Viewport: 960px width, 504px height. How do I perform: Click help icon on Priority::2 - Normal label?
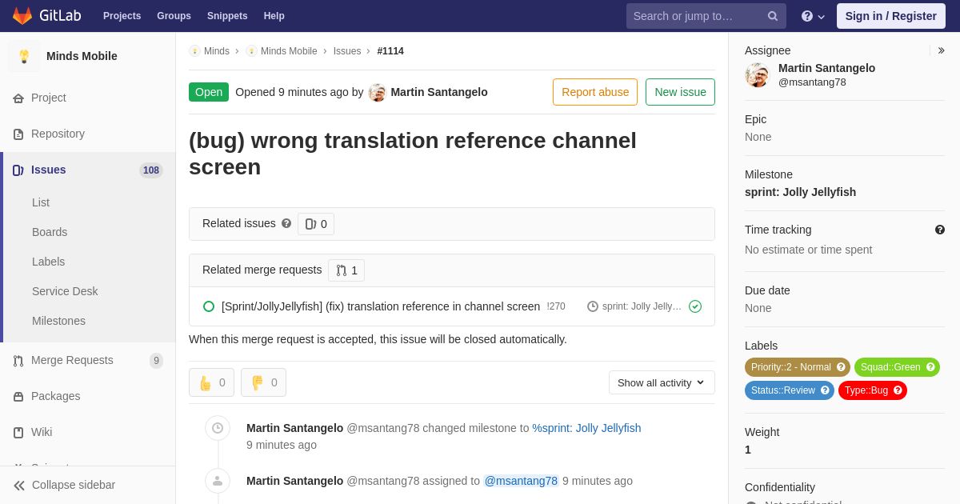(841, 367)
